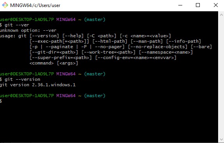The height and width of the screenshot is (143, 224).
Task: Click the scrollbar up arrow
Action: click(x=221, y=15)
